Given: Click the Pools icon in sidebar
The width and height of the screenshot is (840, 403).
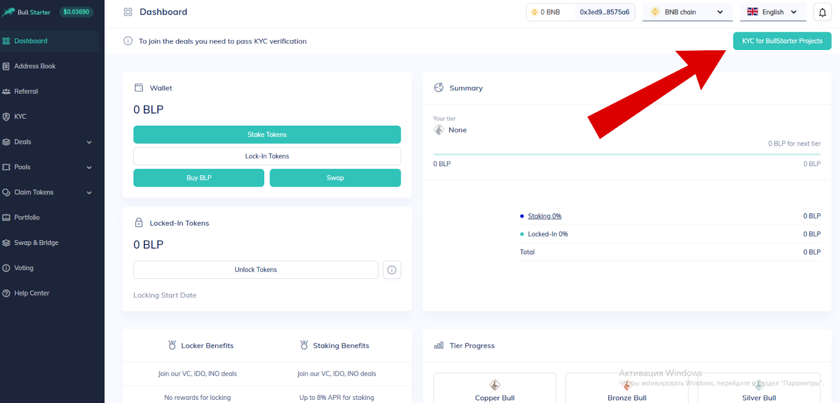Looking at the screenshot, I should (x=6, y=167).
